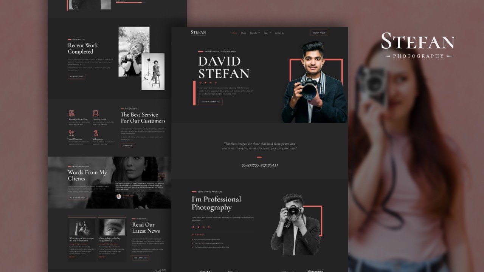Viewport: 484px width, 272px height.
Task: Click LEARN MORE under The Best Service
Action: [x=129, y=145]
